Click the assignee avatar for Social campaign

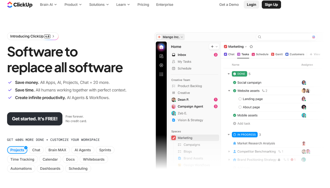pos(304,83)
